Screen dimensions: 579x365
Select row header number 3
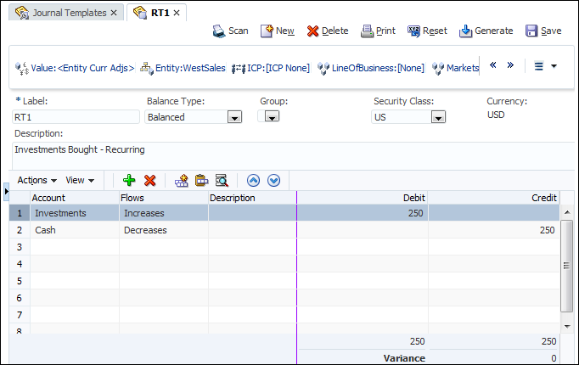[x=20, y=247]
